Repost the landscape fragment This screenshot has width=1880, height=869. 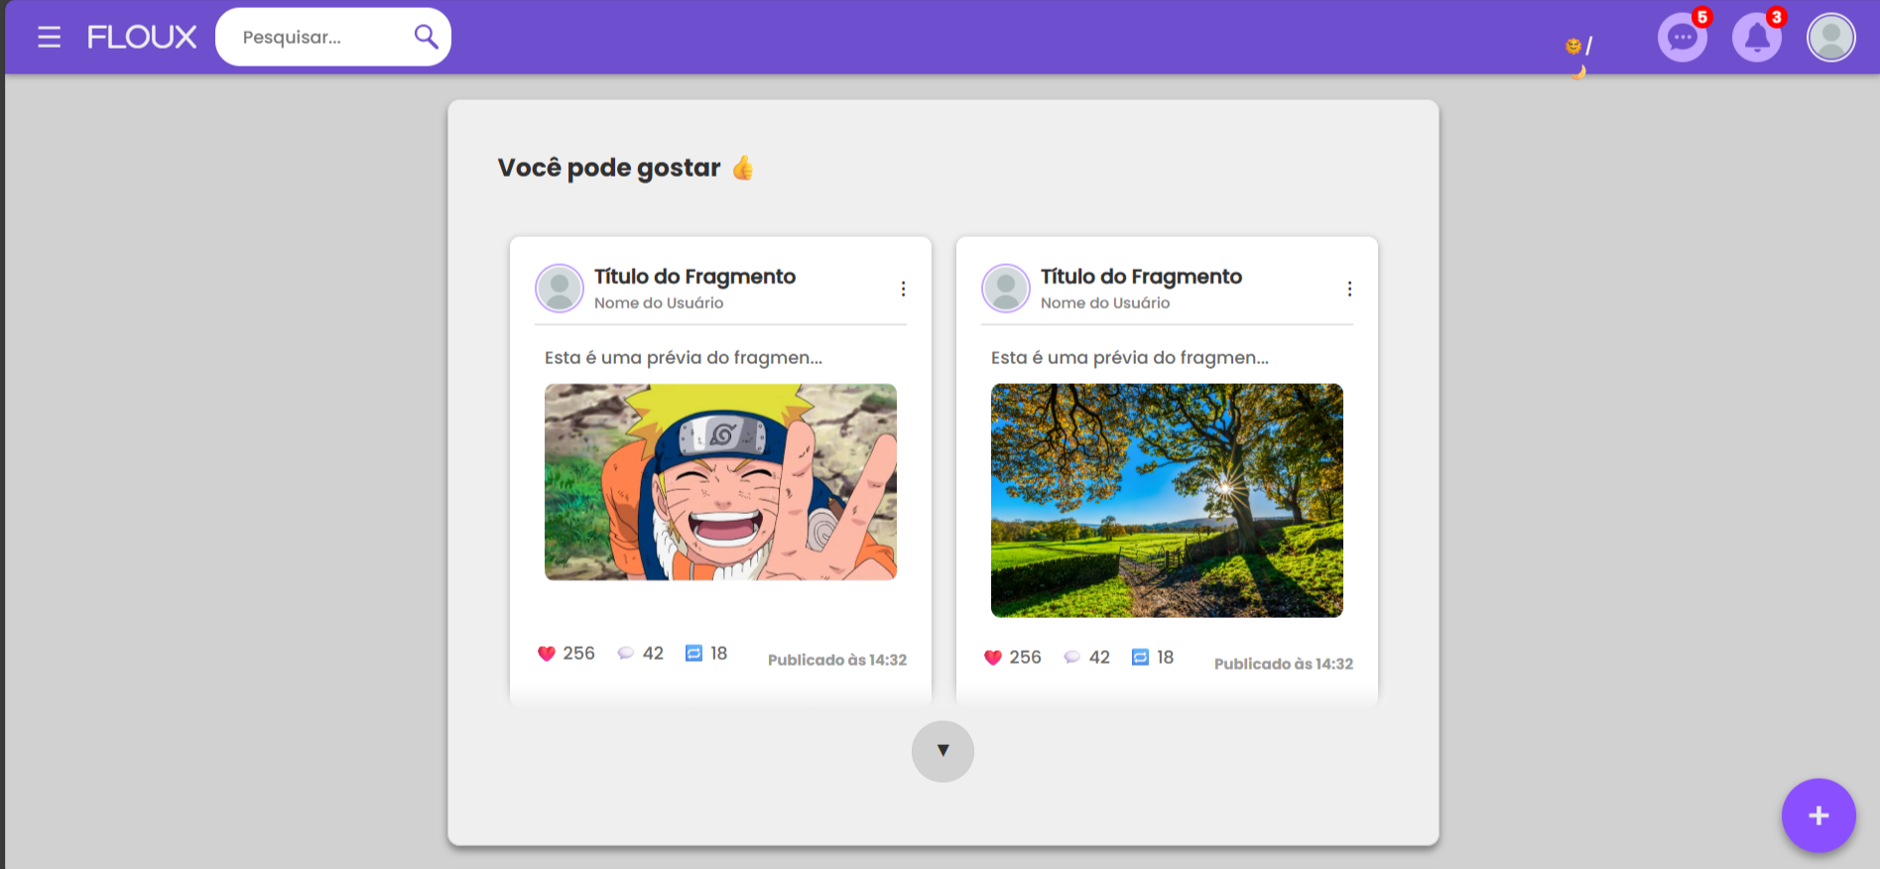click(1141, 658)
